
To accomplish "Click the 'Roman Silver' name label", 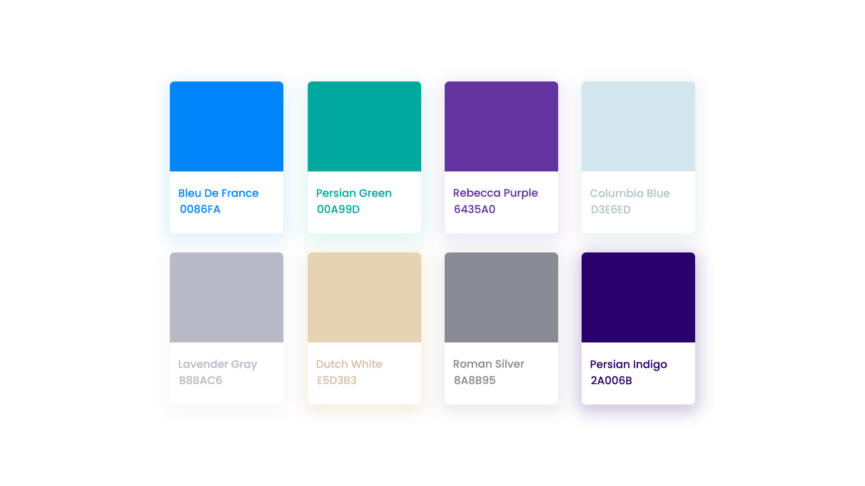I will (489, 364).
